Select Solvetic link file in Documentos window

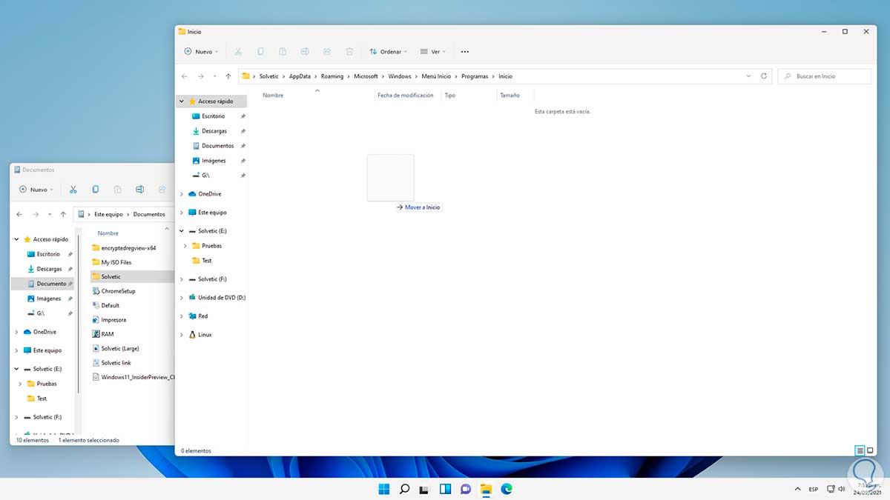pyautogui.click(x=116, y=363)
